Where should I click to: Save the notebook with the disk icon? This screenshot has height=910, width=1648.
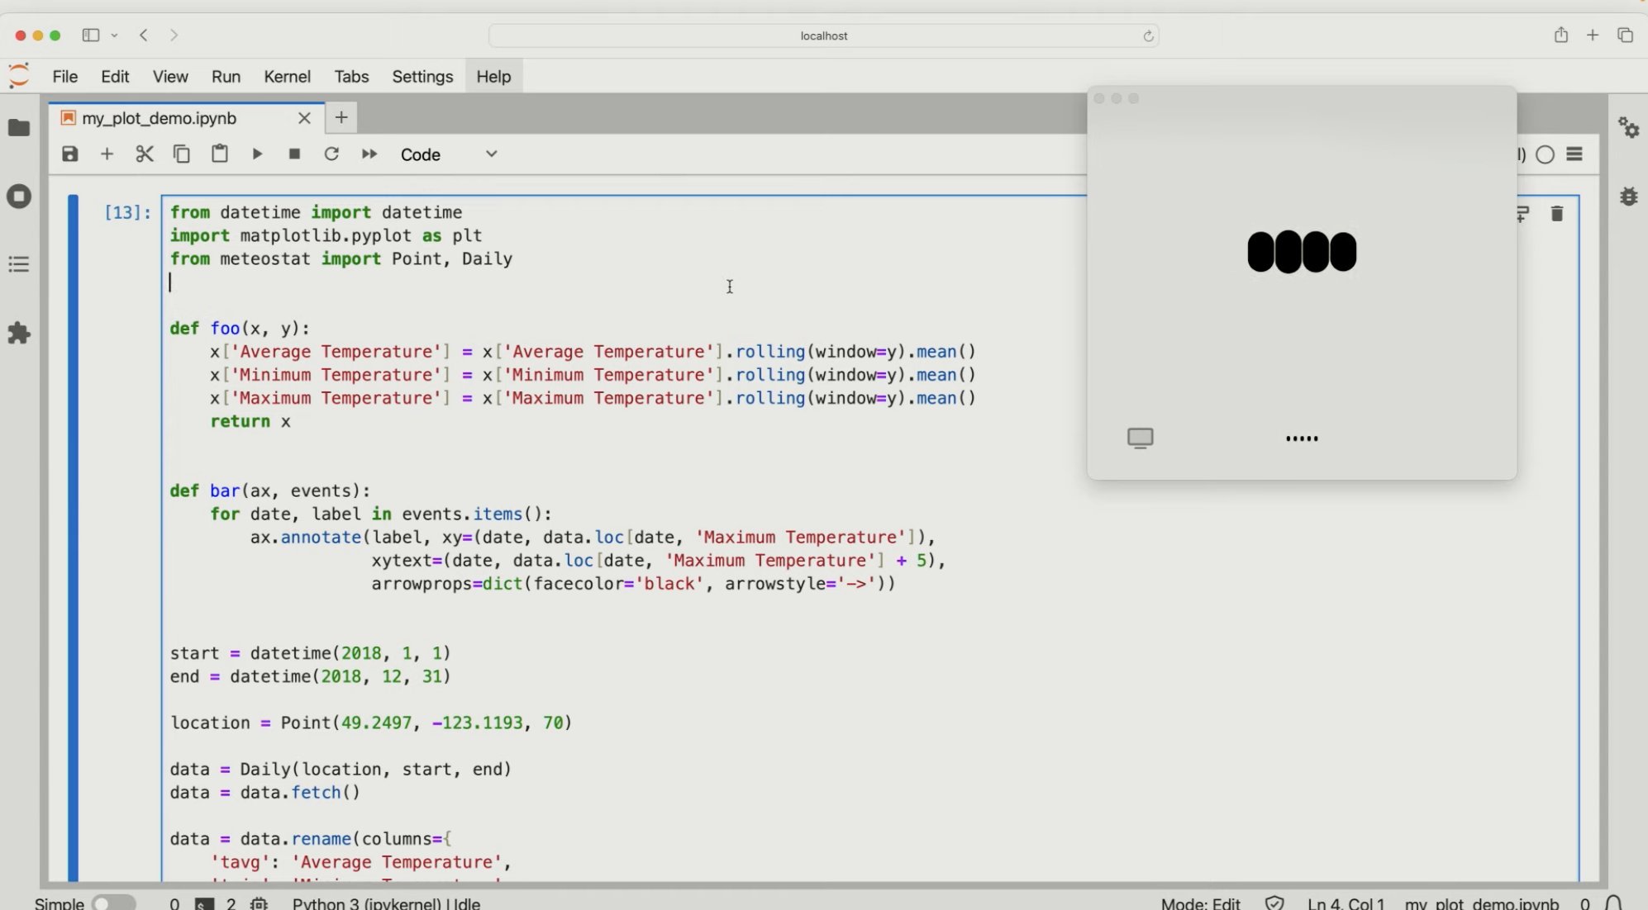pos(70,154)
